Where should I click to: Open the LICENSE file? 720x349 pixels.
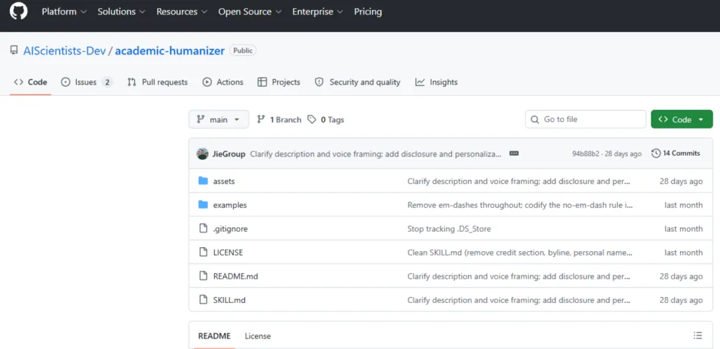click(x=228, y=252)
